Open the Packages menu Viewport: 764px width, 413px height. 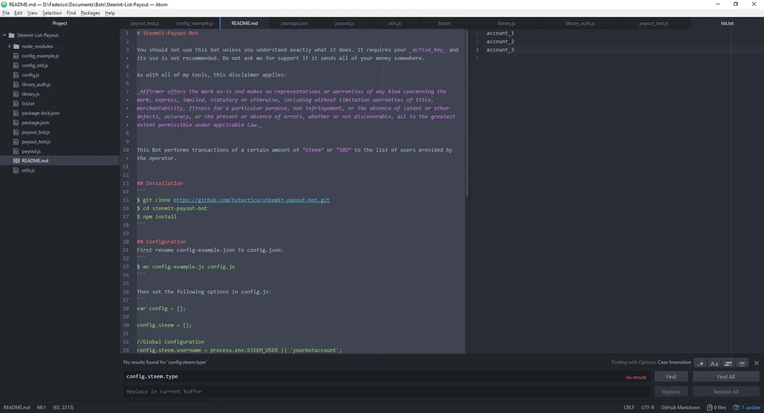tap(90, 13)
